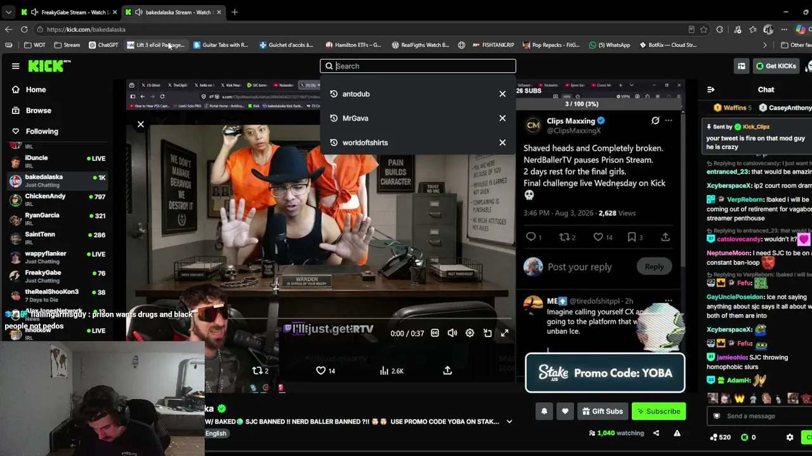Image resolution: width=812 pixels, height=456 pixels.
Task: Expand the stream title chevron
Action: click(509, 422)
